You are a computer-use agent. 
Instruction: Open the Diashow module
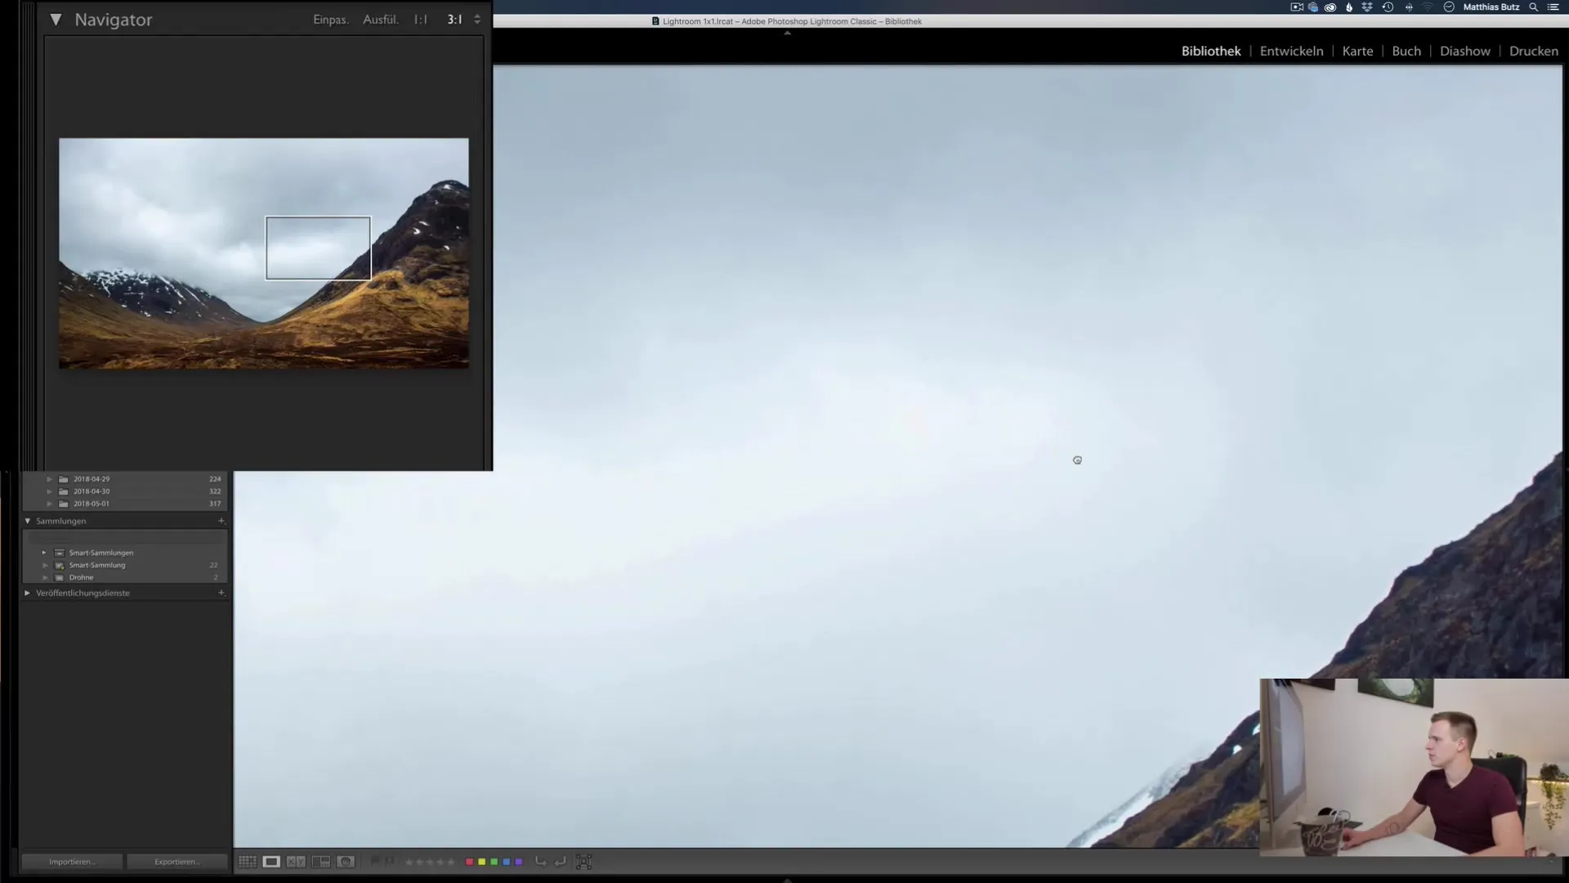click(x=1464, y=51)
